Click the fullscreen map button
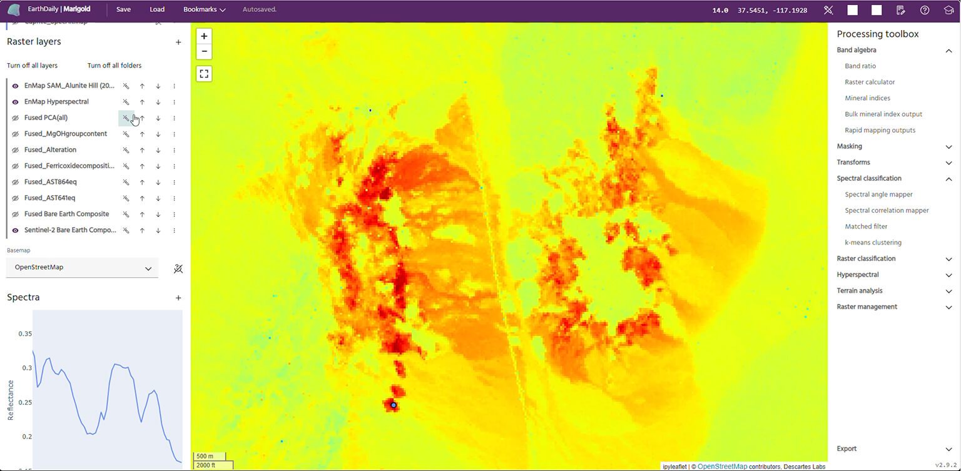This screenshot has width=961, height=471. coord(204,74)
